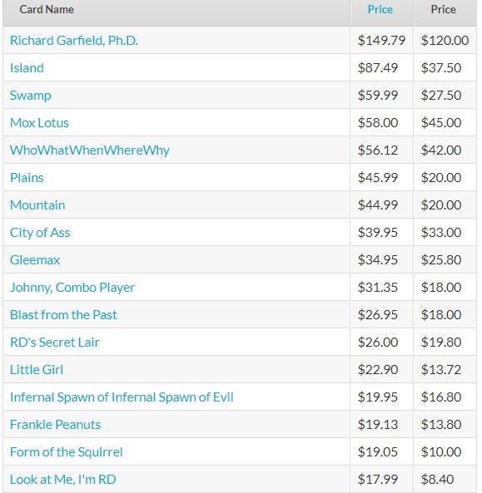This screenshot has height=493, width=482.
Task: Open the City of Ass card
Action: [40, 233]
